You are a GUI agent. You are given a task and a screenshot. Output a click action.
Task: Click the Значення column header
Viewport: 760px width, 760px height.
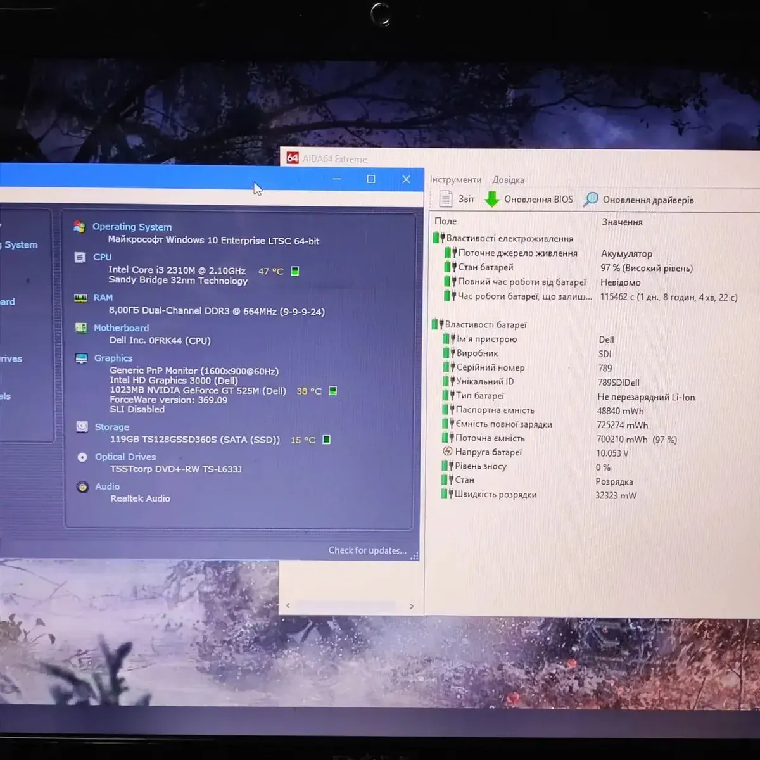622,222
